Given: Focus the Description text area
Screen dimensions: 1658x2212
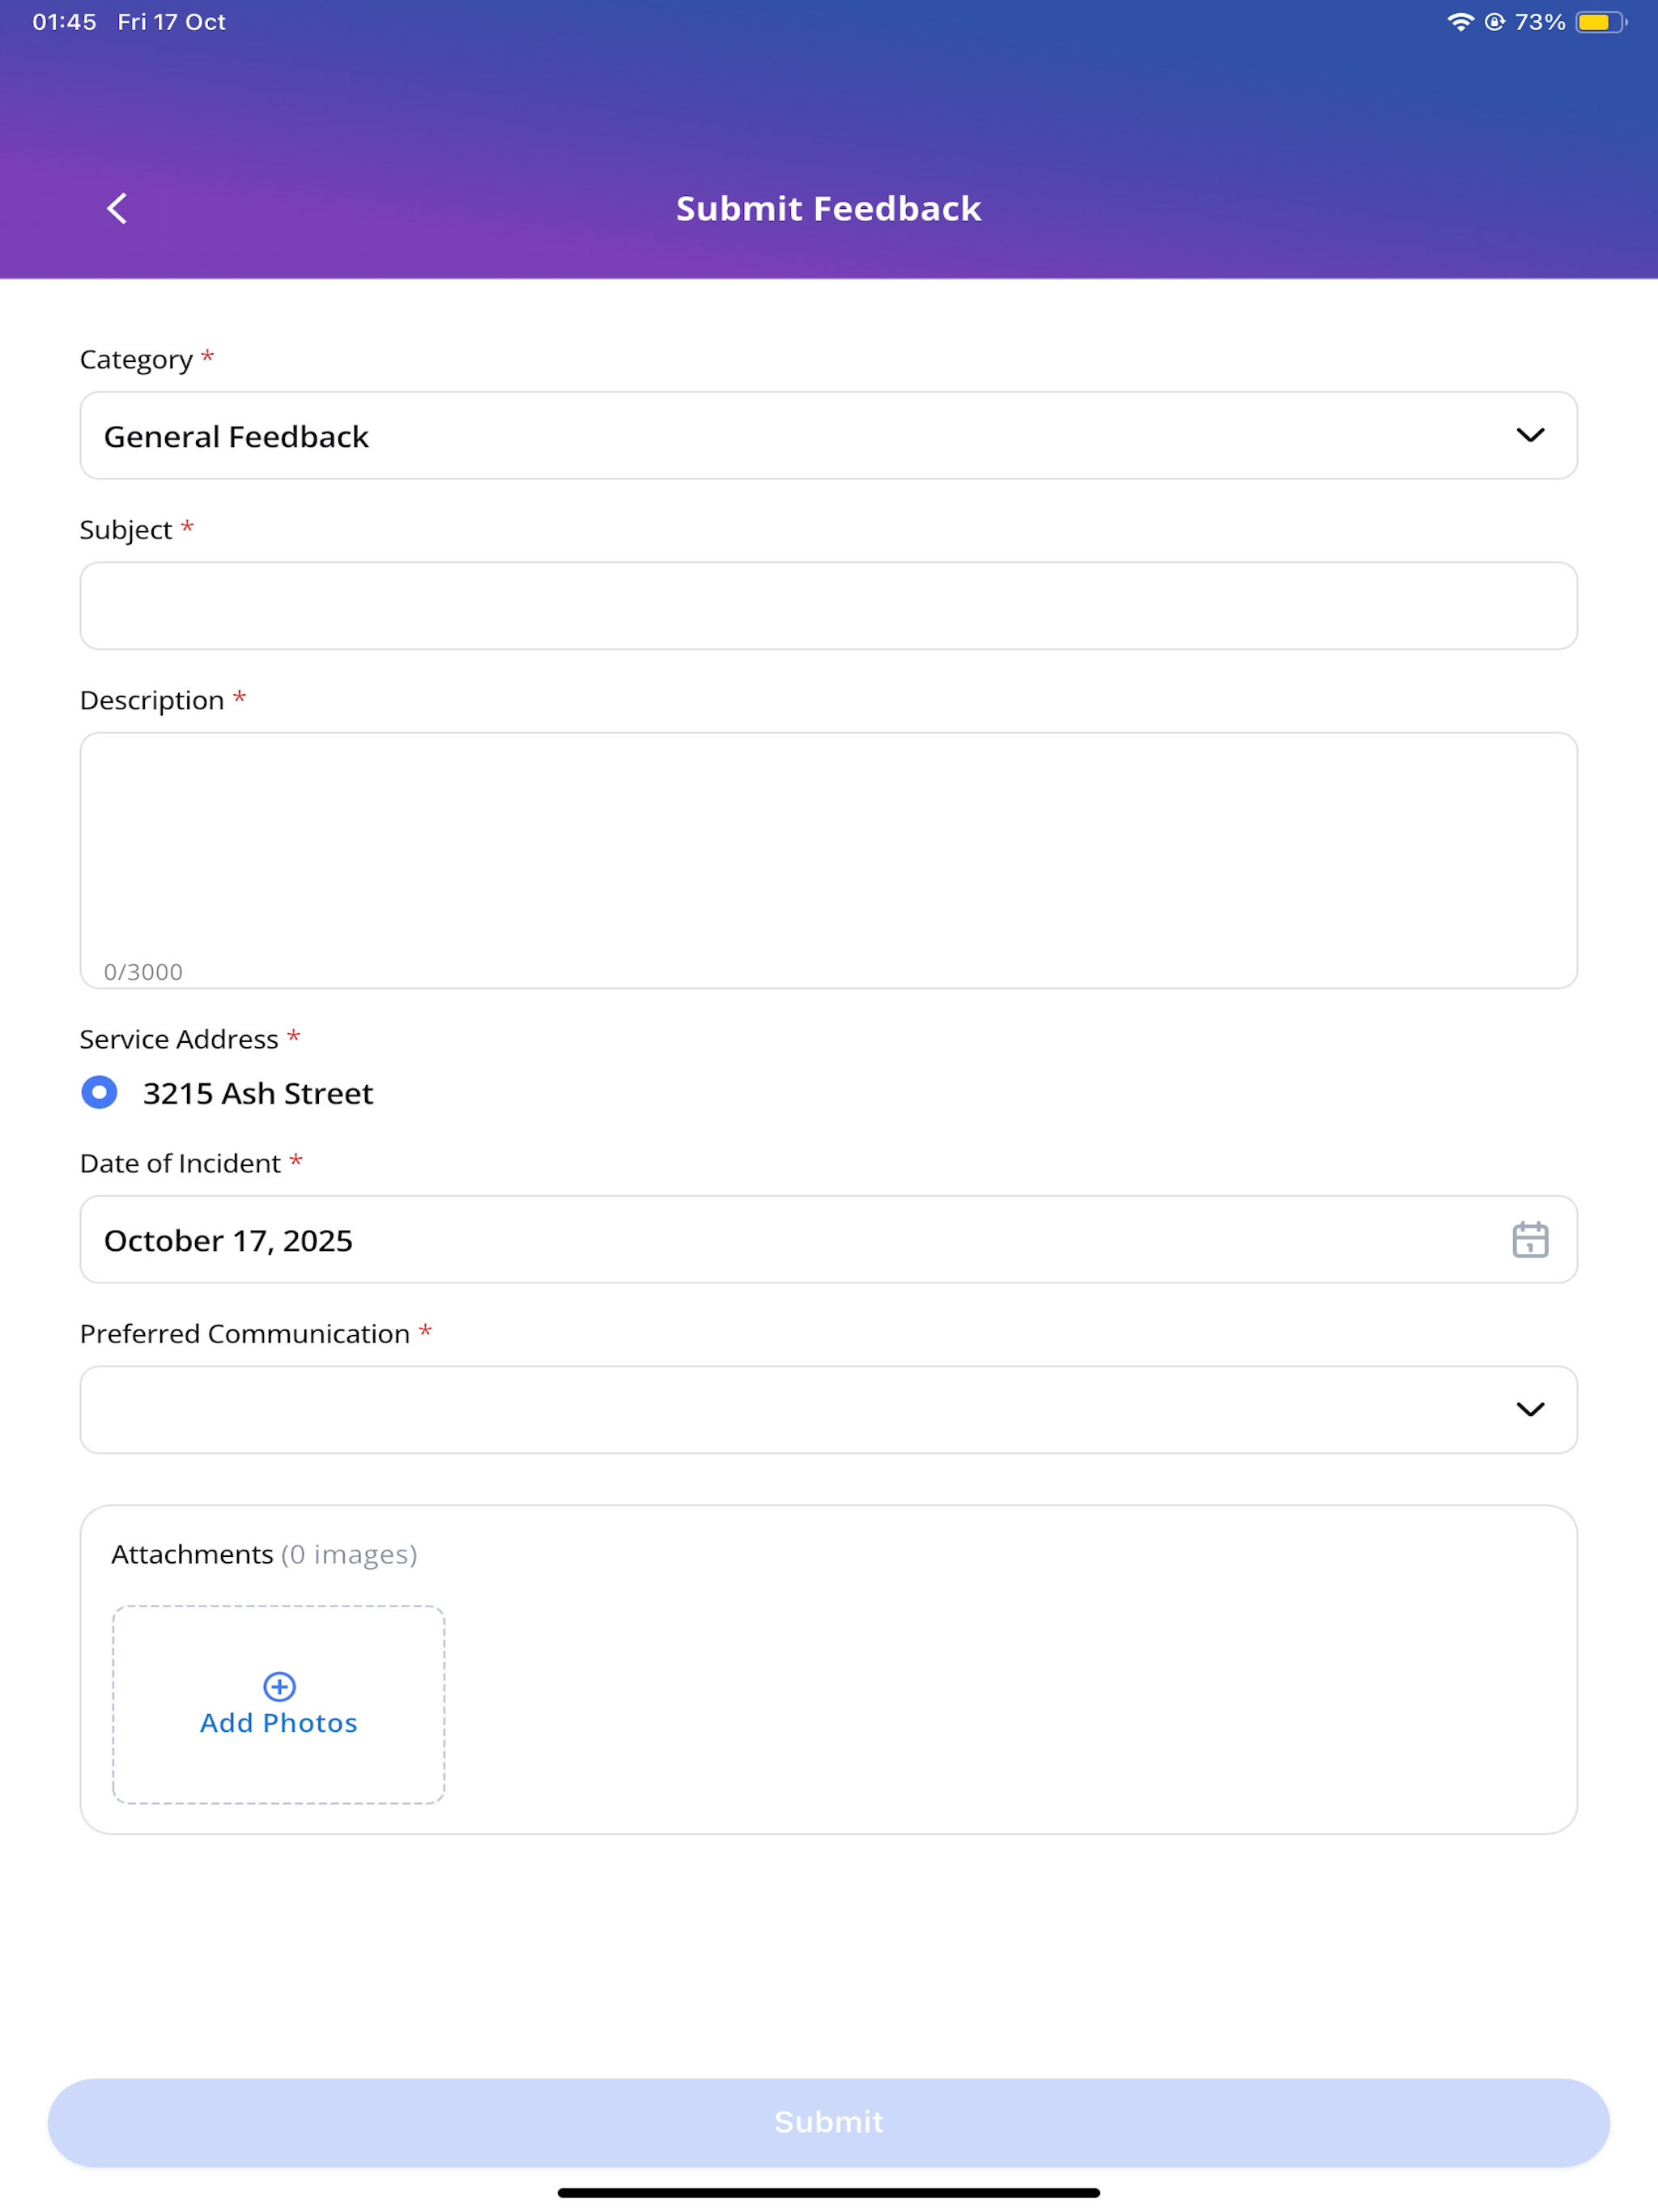Looking at the screenshot, I should 828,860.
